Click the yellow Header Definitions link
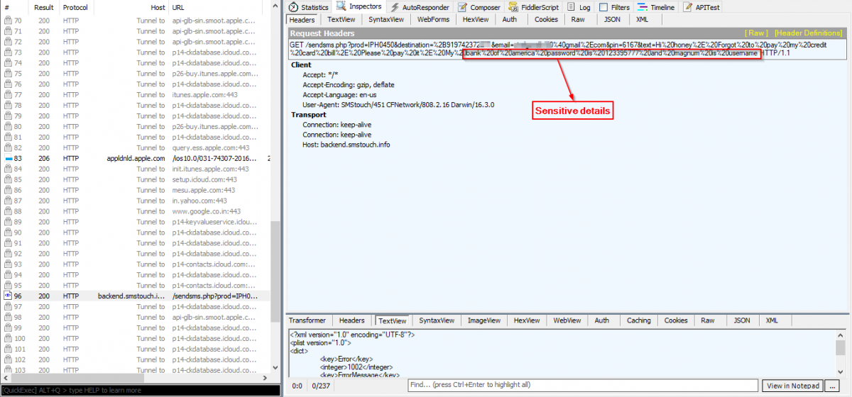Image resolution: width=852 pixels, height=397 pixels. point(809,33)
